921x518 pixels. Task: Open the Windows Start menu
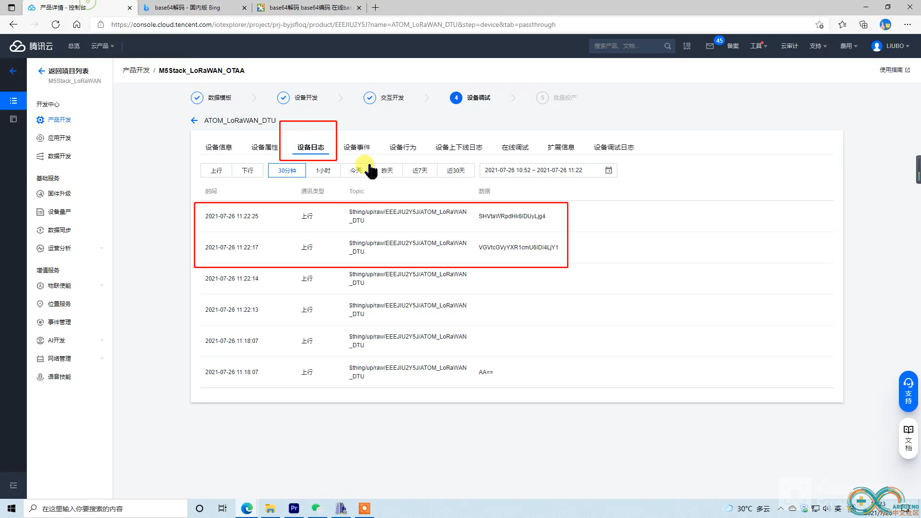12,508
